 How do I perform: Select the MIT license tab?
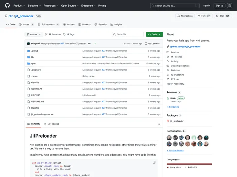coord(51,124)
